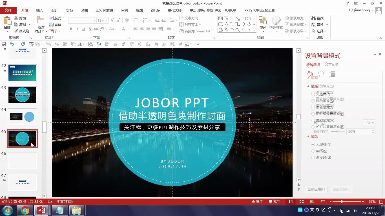This screenshot has height=216, width=385.
Task: Click the 全部应用(L) apply to all button
Action: coord(316,189)
